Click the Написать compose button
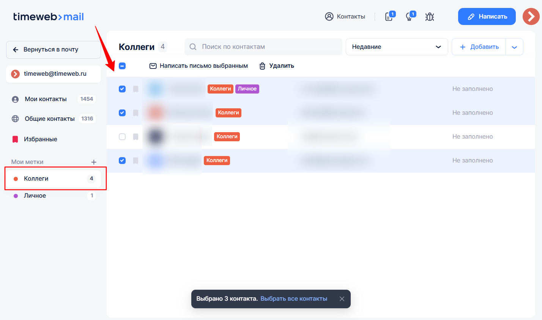The height and width of the screenshot is (320, 542). [487, 17]
